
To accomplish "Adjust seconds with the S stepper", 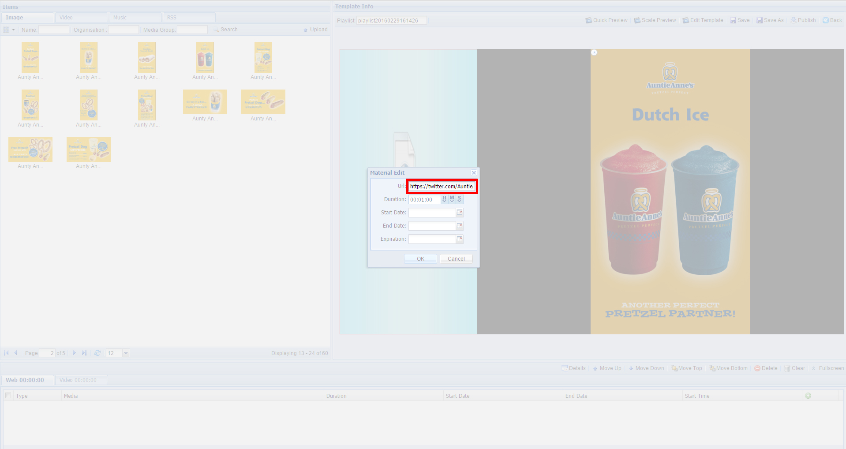I will (x=459, y=199).
